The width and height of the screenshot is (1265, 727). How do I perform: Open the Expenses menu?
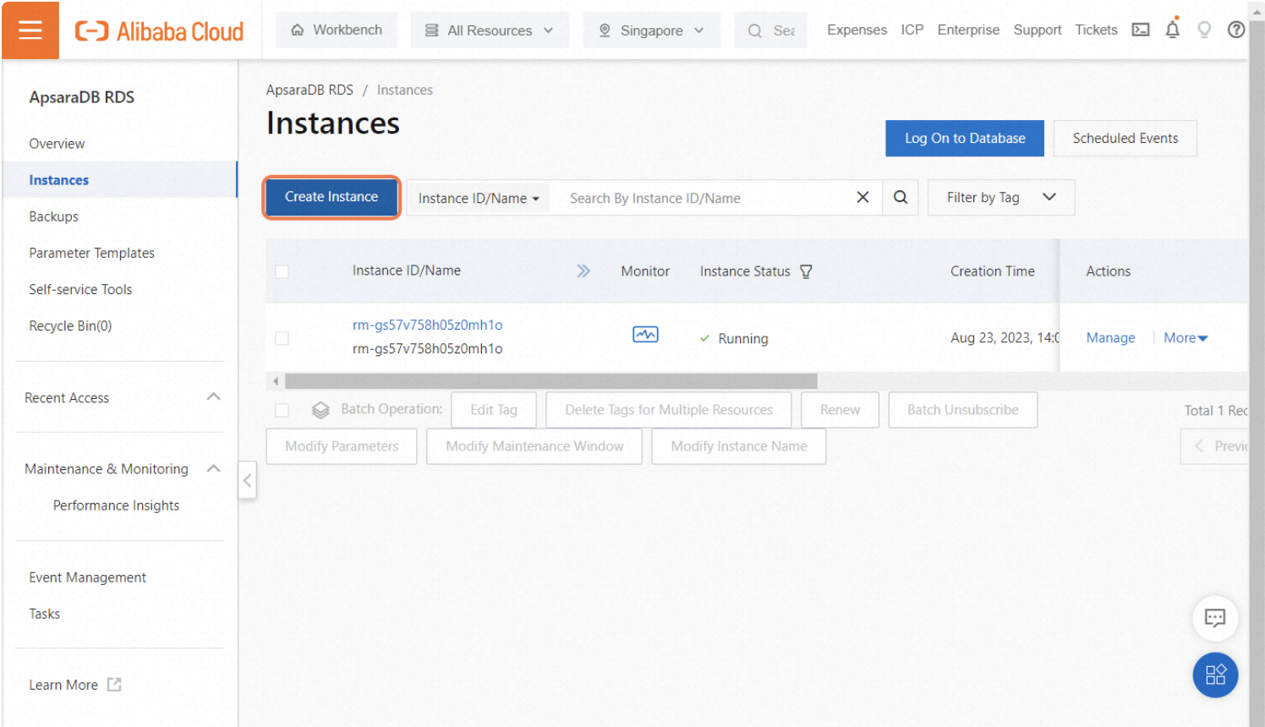point(857,30)
